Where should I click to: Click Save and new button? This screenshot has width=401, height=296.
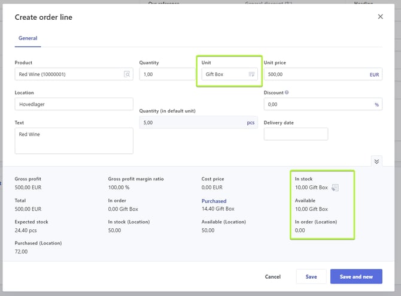coord(356,277)
